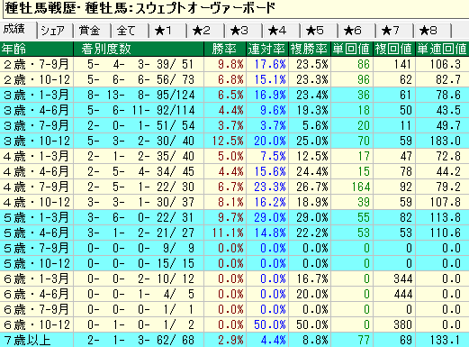
Task: Choose the ★4 star tab
Action: [x=281, y=31]
